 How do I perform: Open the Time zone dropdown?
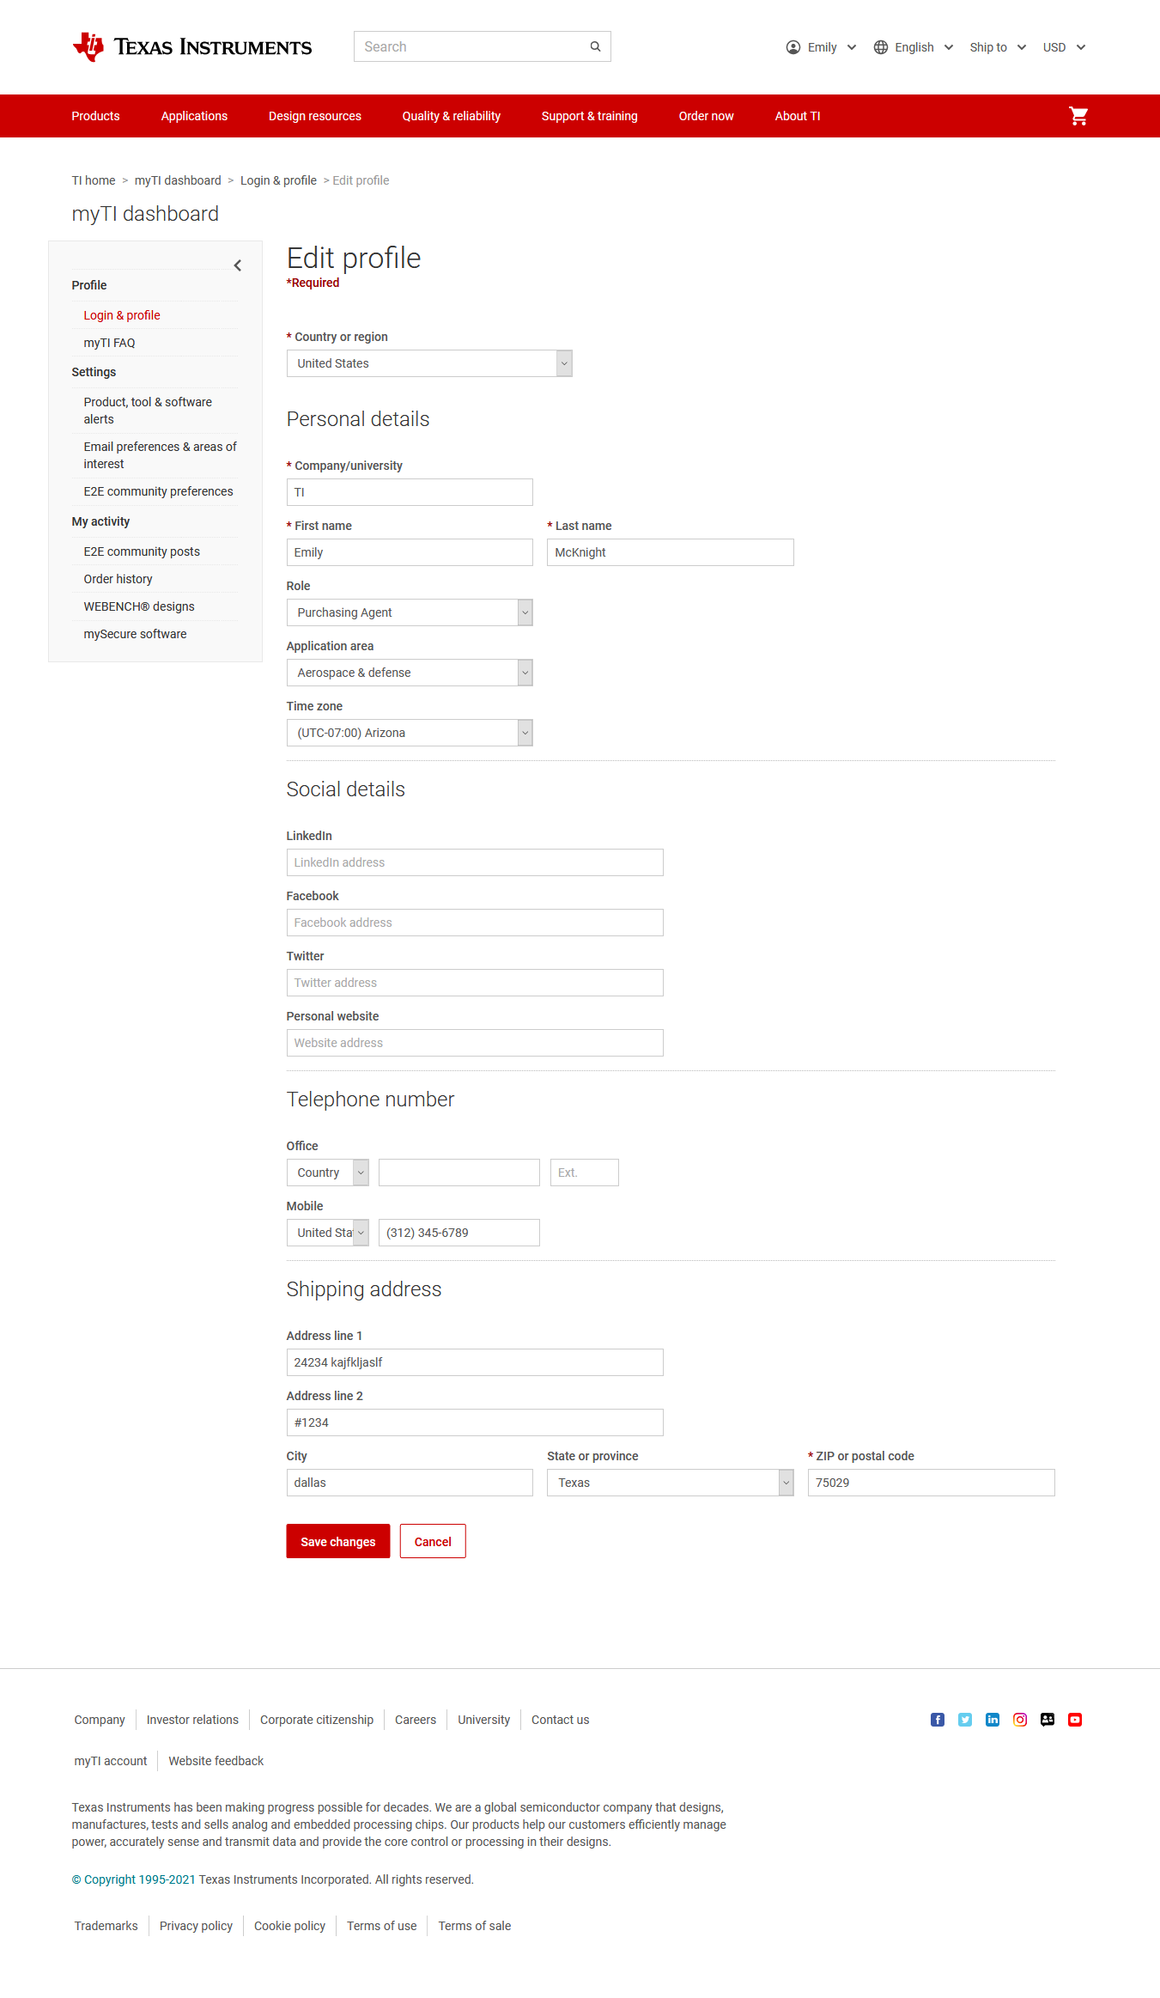[x=410, y=733]
